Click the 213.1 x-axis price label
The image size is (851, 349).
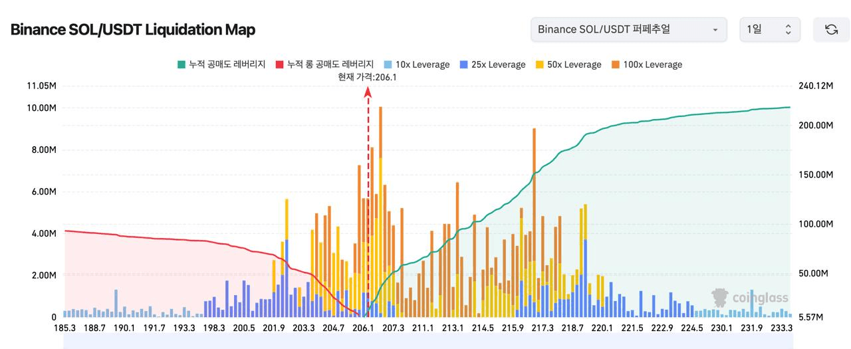point(453,328)
